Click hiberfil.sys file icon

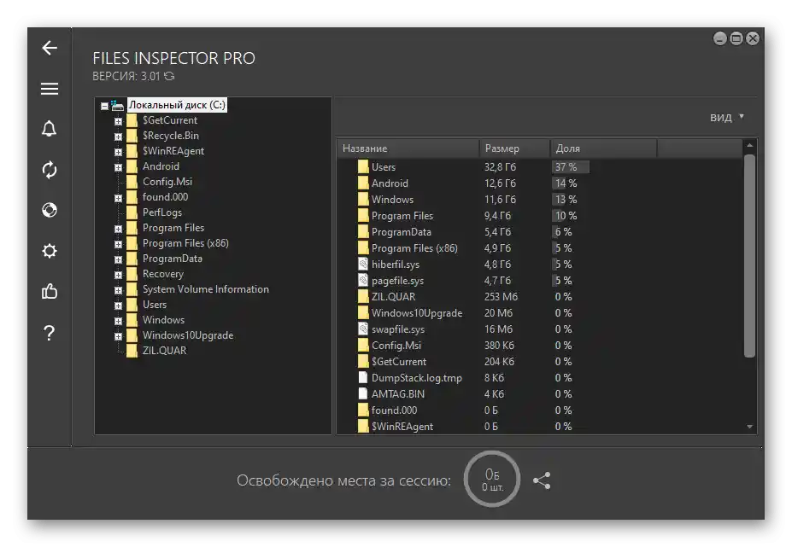click(363, 264)
